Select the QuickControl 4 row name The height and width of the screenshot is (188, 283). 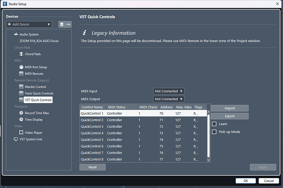(92, 133)
